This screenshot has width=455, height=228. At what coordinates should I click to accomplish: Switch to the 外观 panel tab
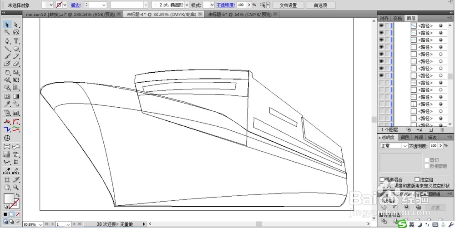419,137
